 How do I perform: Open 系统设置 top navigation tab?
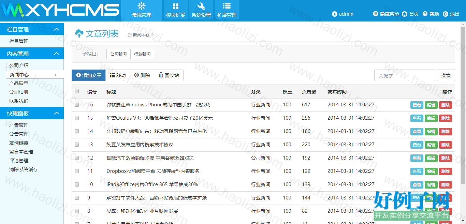(201, 10)
